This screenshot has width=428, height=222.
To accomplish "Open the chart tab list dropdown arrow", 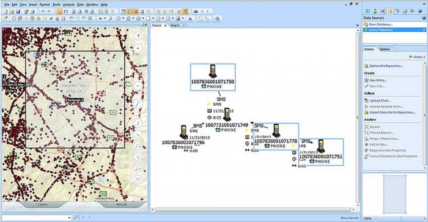I will click(357, 26).
